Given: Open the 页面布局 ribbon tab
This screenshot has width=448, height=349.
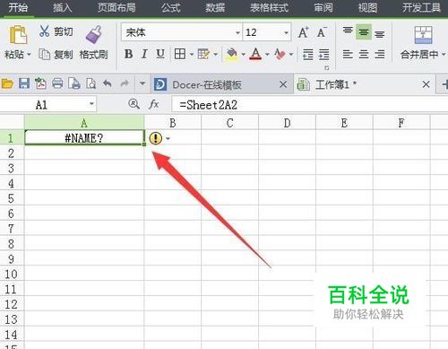Looking at the screenshot, I should tap(116, 8).
